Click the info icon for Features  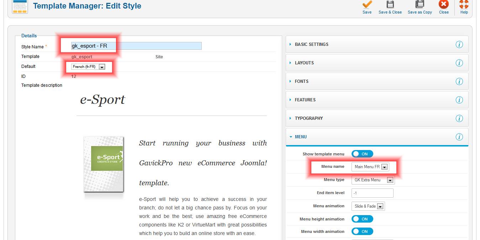point(459,100)
